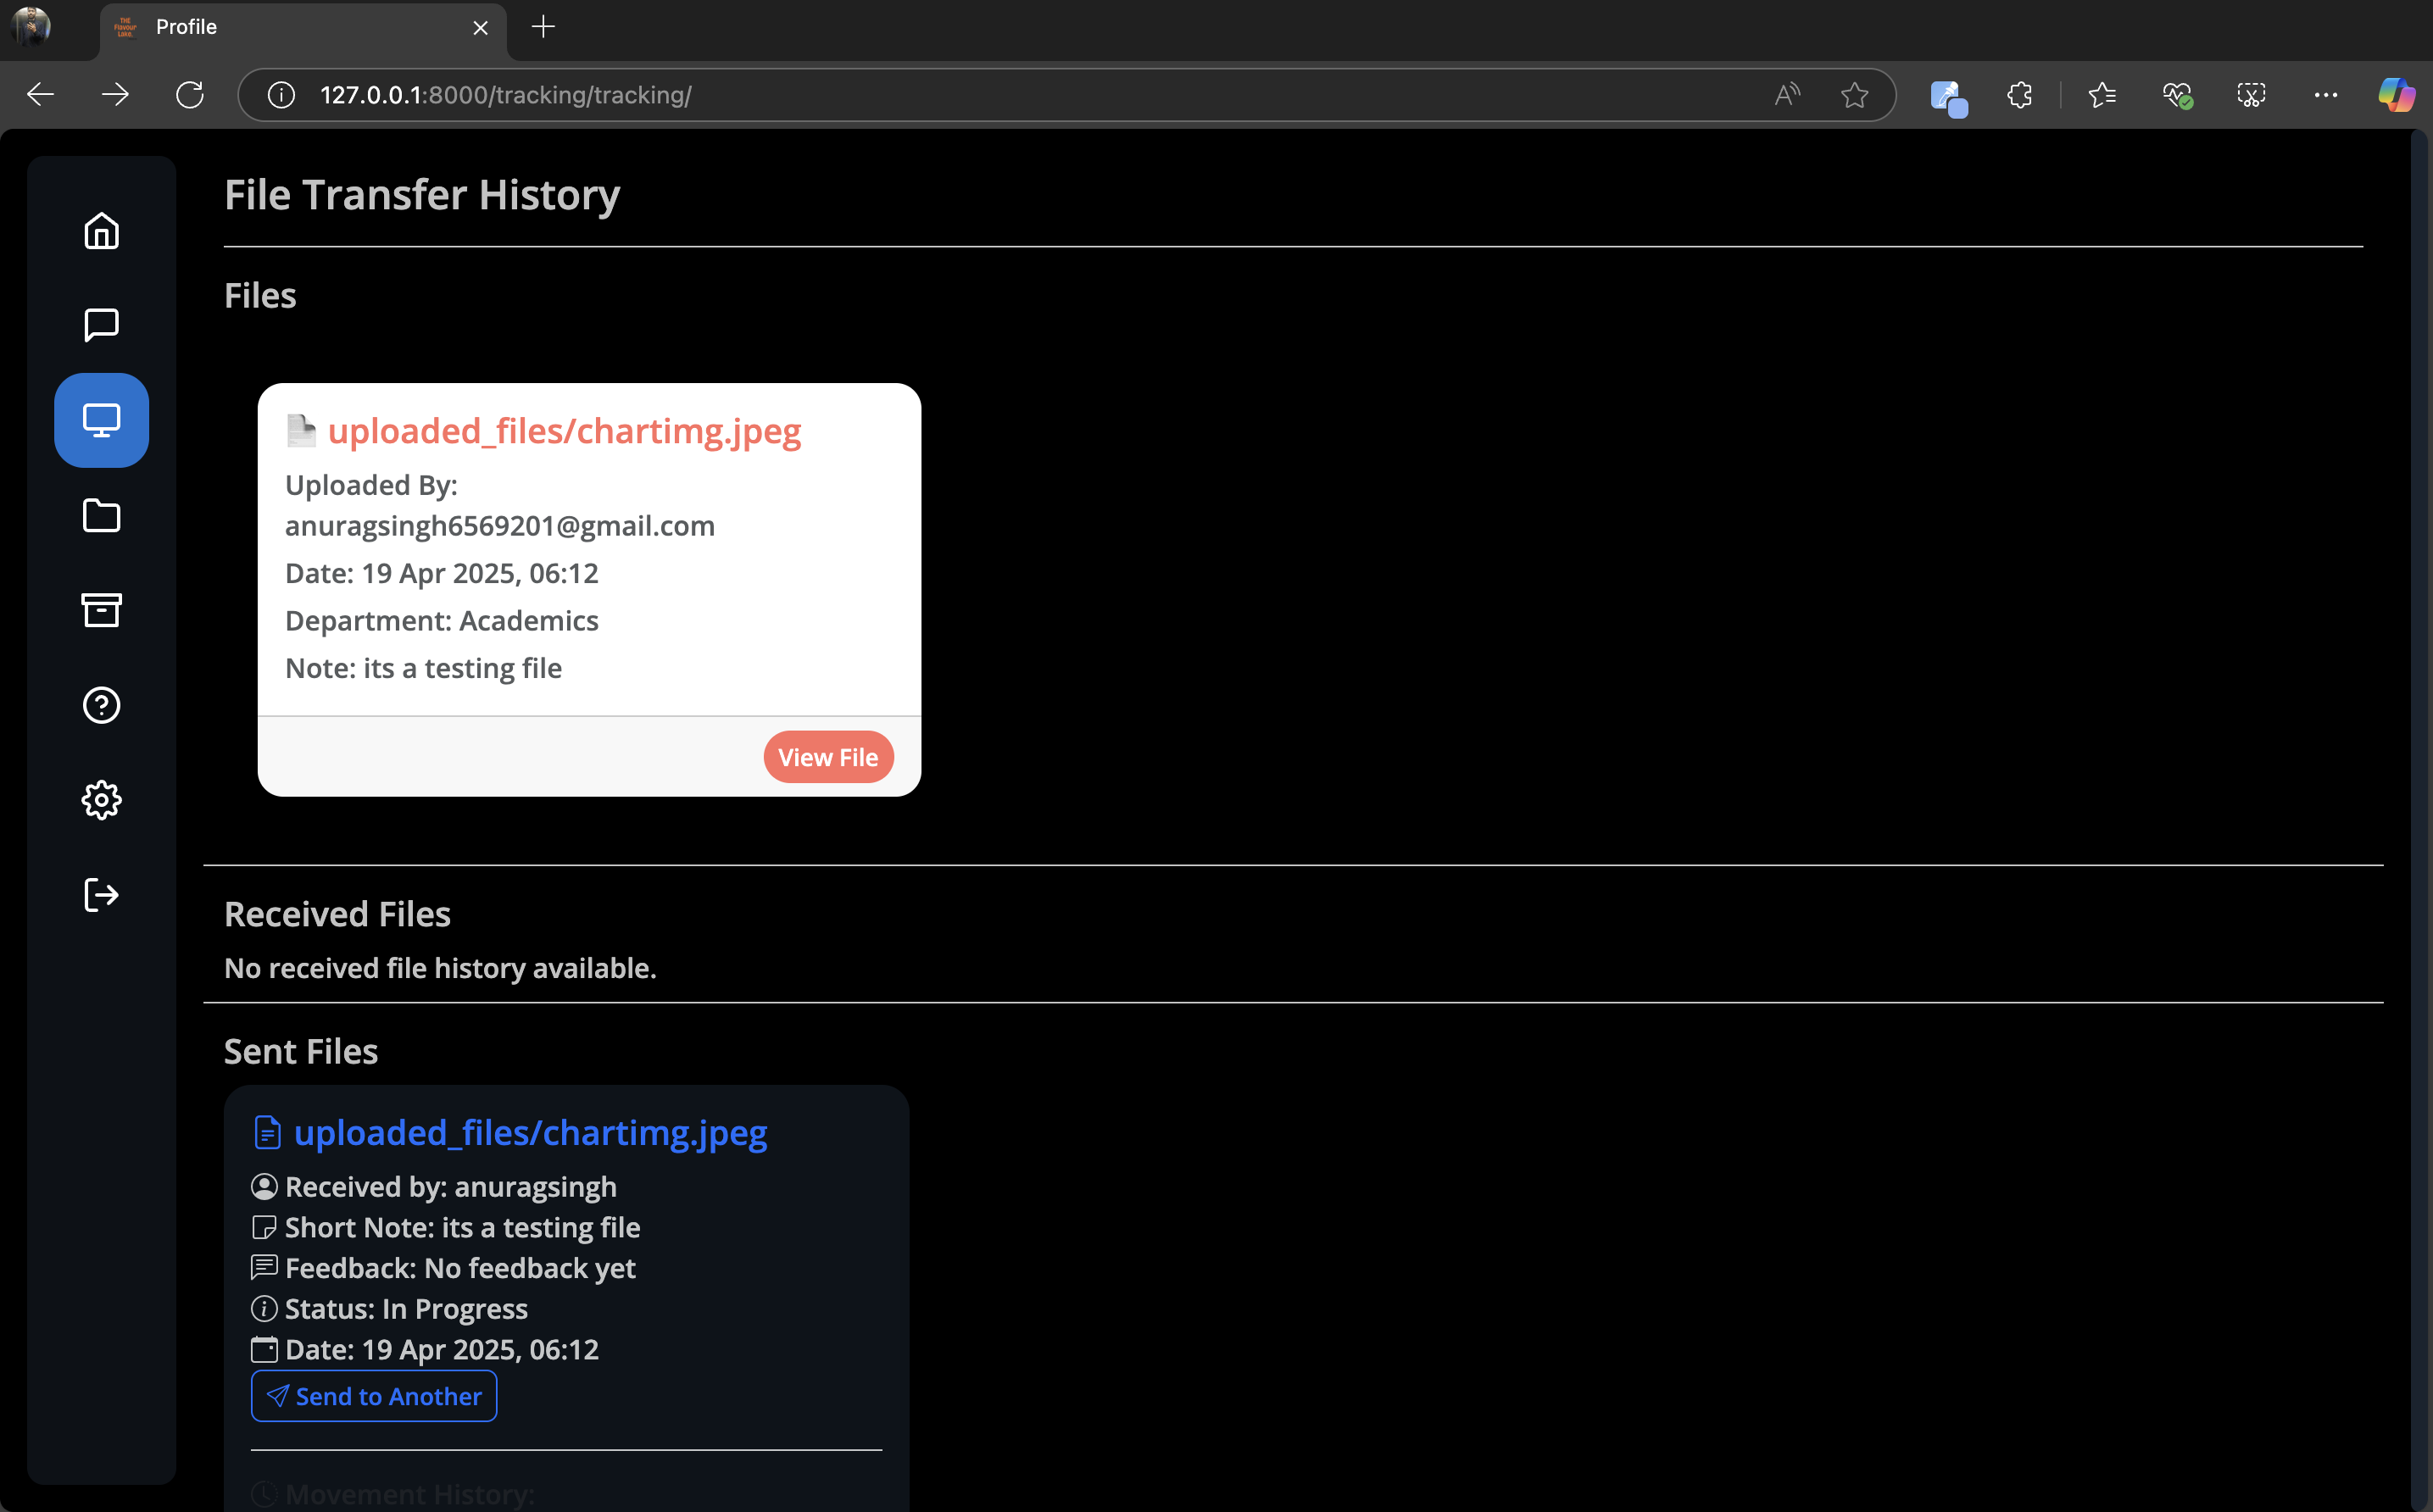Open the red uploaded_files/chartimg.jpeg link
2433x1512 pixels.
[x=564, y=431]
